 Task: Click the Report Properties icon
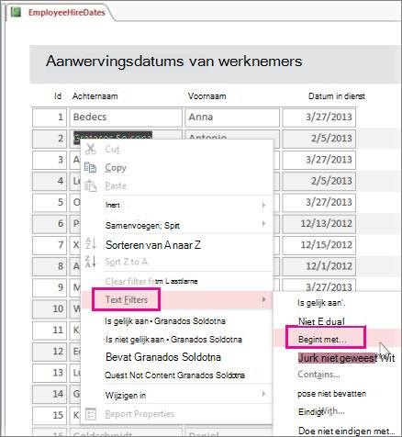(x=91, y=414)
